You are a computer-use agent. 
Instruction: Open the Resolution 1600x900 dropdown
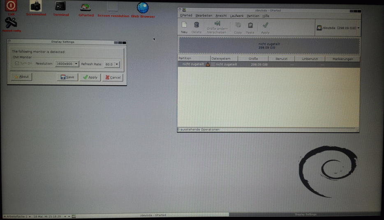click(67, 64)
